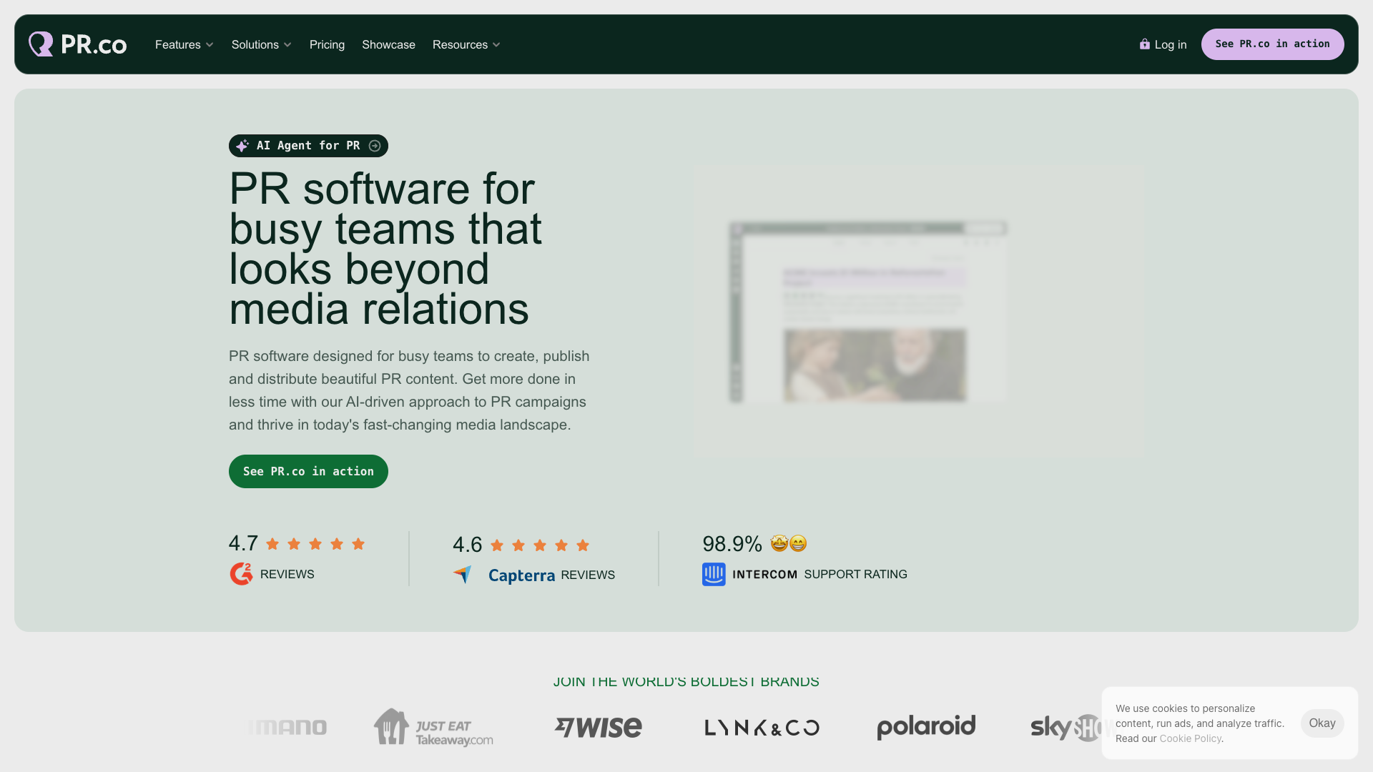
Task: Click the main headline about PR software
Action: [385, 249]
